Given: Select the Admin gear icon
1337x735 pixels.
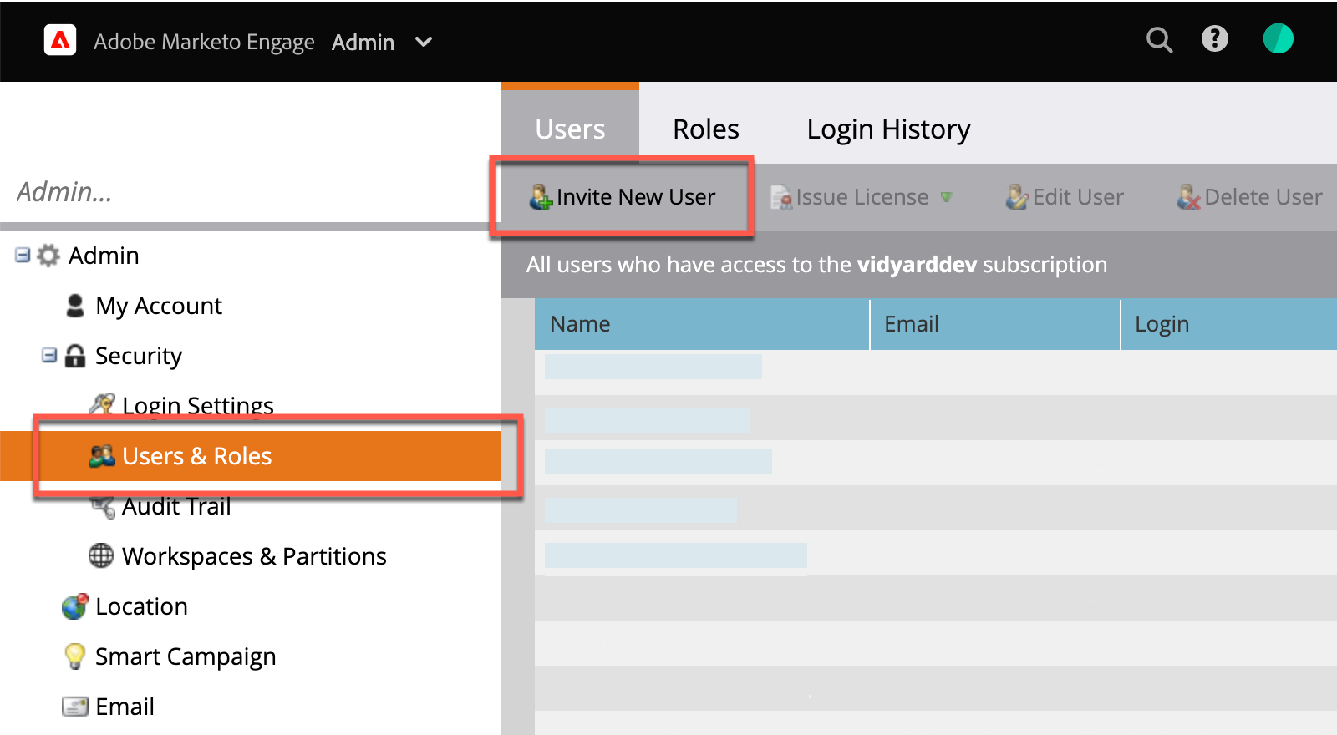Looking at the screenshot, I should (48, 255).
